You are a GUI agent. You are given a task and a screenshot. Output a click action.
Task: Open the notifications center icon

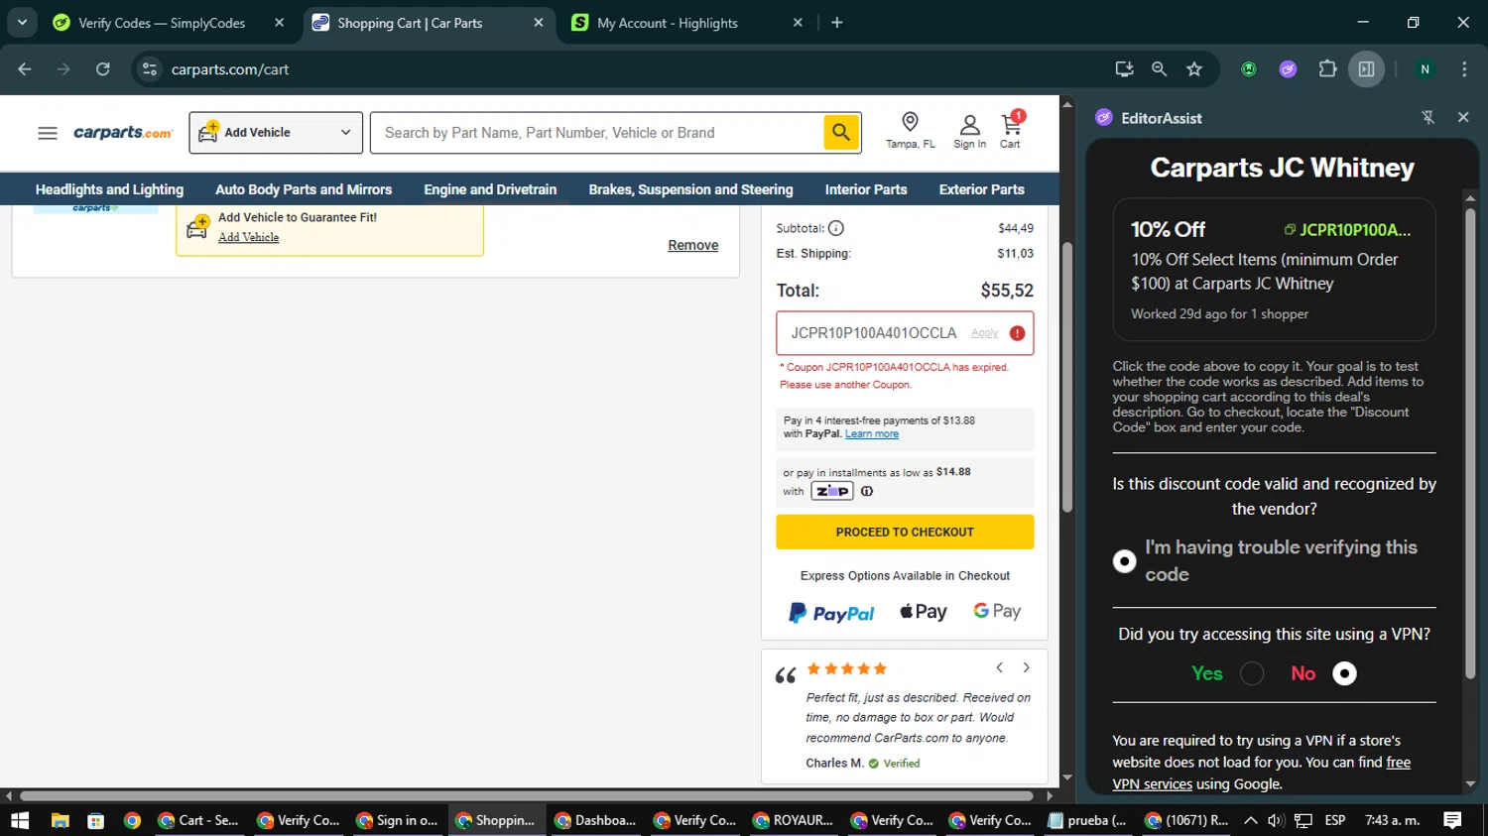(x=1452, y=820)
